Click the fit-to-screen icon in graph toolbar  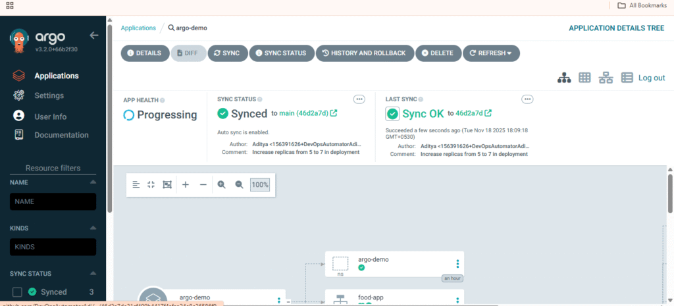(x=167, y=185)
